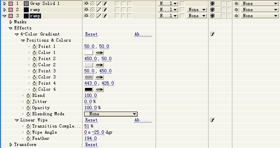The image size is (280, 148).
Task: Disable 4-Color Gradient effect toggle
Action: point(213,34)
